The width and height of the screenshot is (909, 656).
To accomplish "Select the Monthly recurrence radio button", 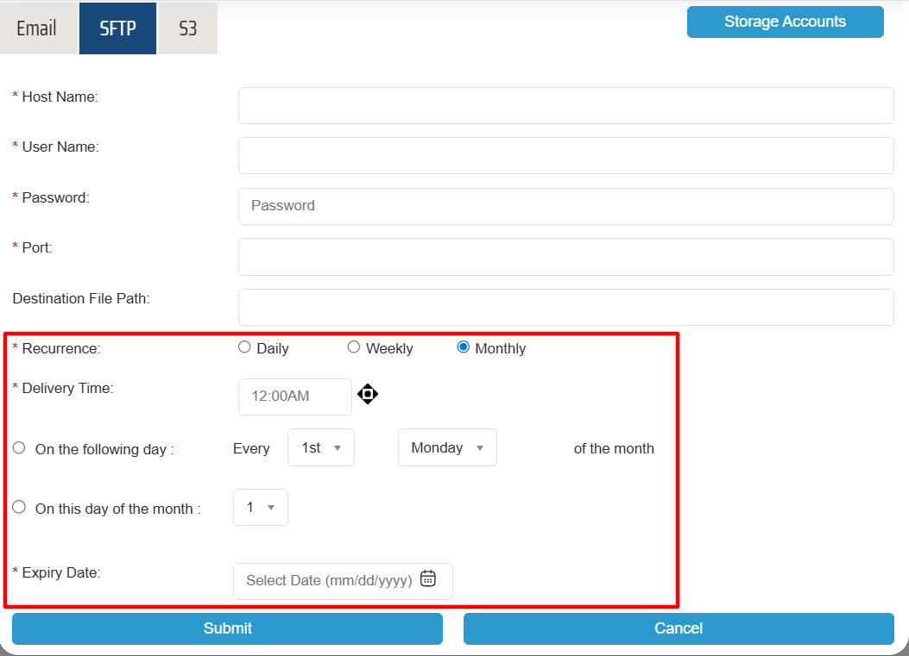I will pyautogui.click(x=464, y=347).
